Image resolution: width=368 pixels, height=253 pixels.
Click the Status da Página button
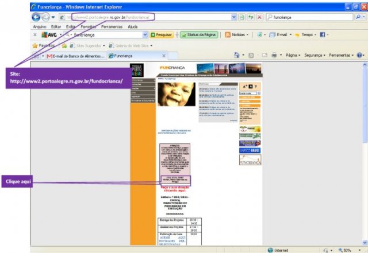click(199, 35)
